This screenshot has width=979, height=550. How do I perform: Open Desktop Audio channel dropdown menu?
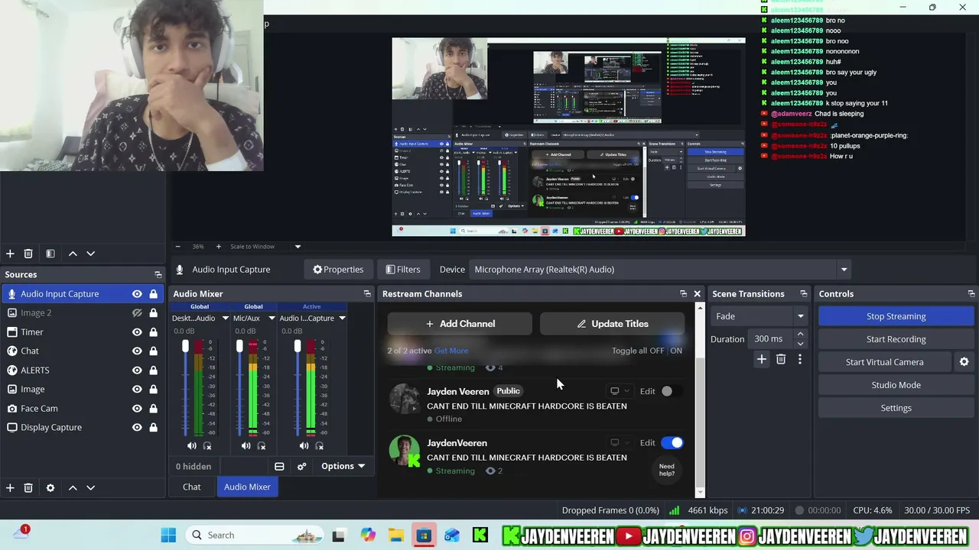coord(225,319)
